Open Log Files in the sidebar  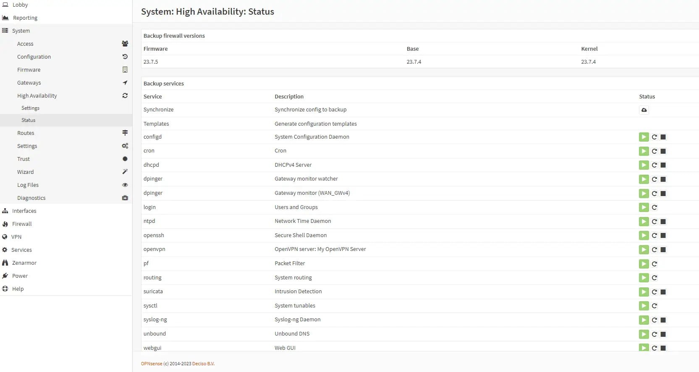coord(66,185)
